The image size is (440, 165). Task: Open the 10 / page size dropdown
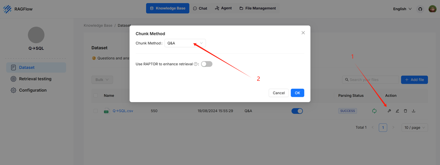click(x=415, y=128)
